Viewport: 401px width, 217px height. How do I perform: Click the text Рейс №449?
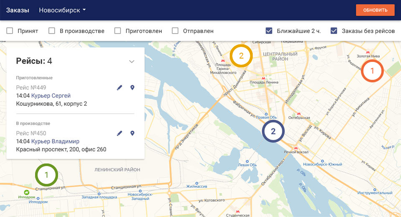click(x=31, y=87)
